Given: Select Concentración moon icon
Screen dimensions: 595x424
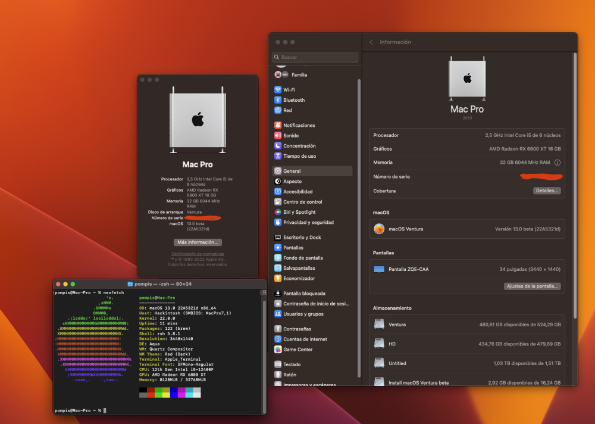Looking at the screenshot, I should (278, 145).
